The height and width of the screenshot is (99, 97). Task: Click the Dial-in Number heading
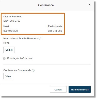pyautogui.click(x=12, y=17)
